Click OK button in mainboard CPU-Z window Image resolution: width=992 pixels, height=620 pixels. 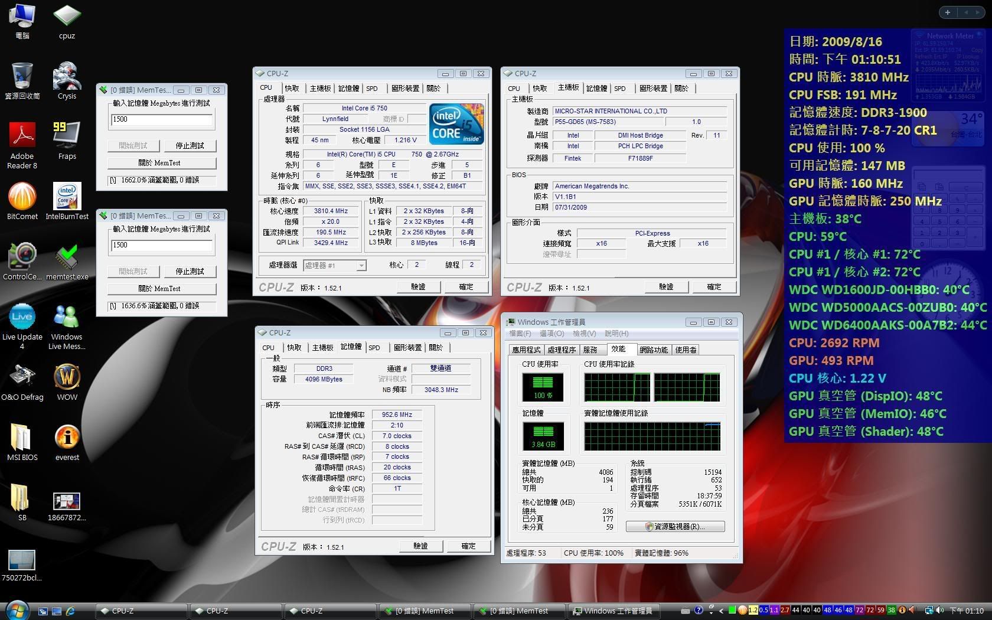[x=714, y=287]
